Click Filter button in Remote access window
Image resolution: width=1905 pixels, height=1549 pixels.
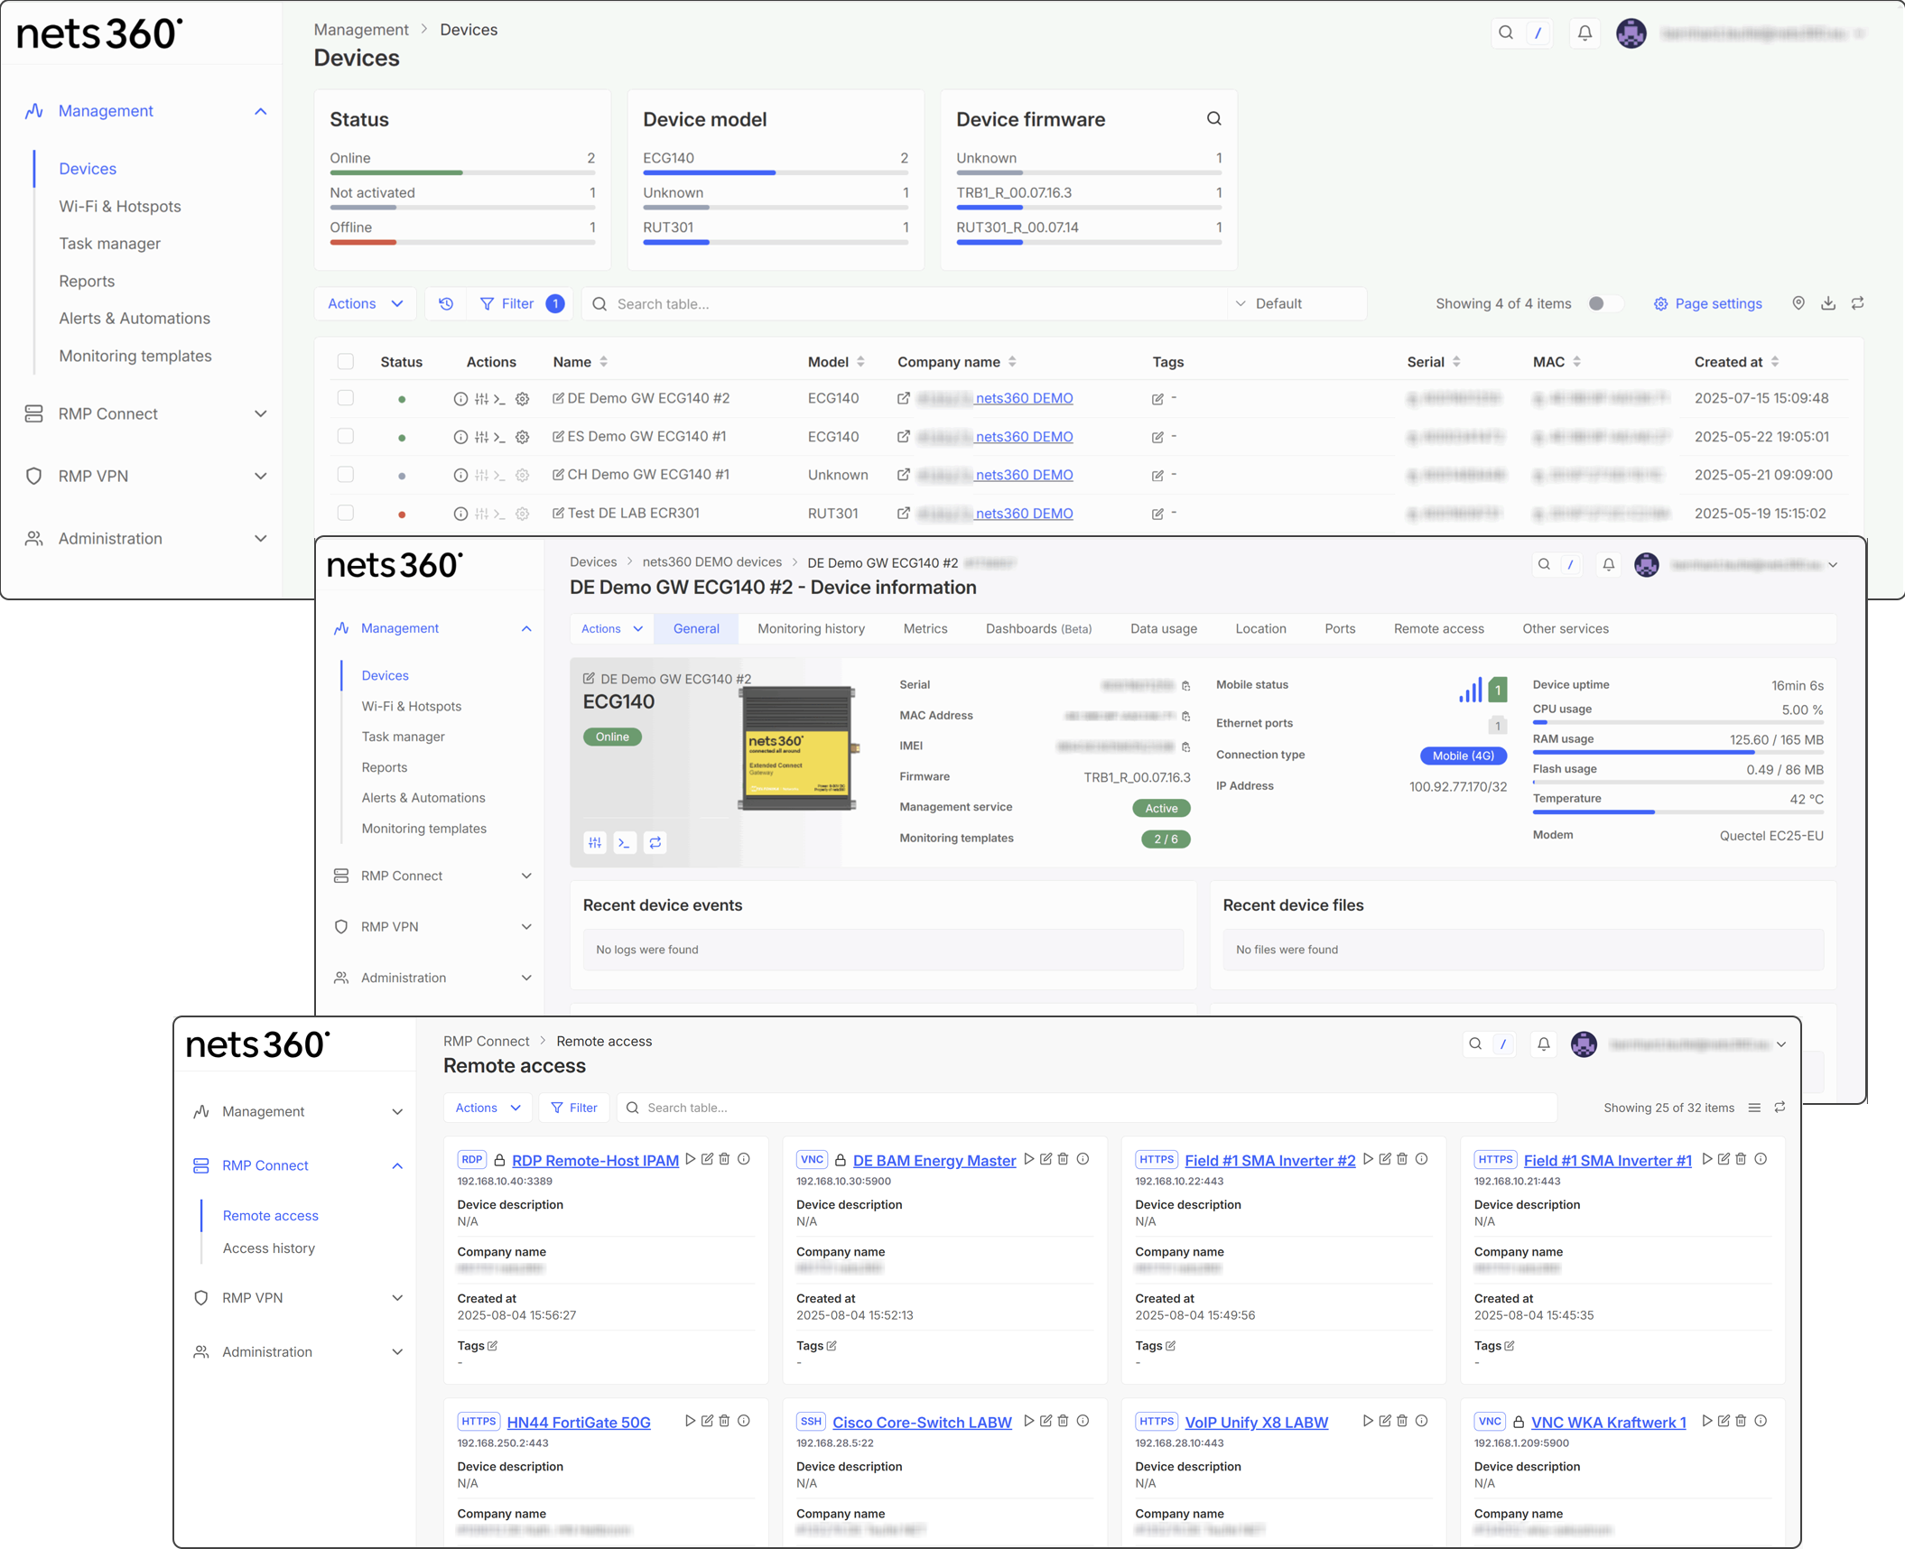click(574, 1108)
